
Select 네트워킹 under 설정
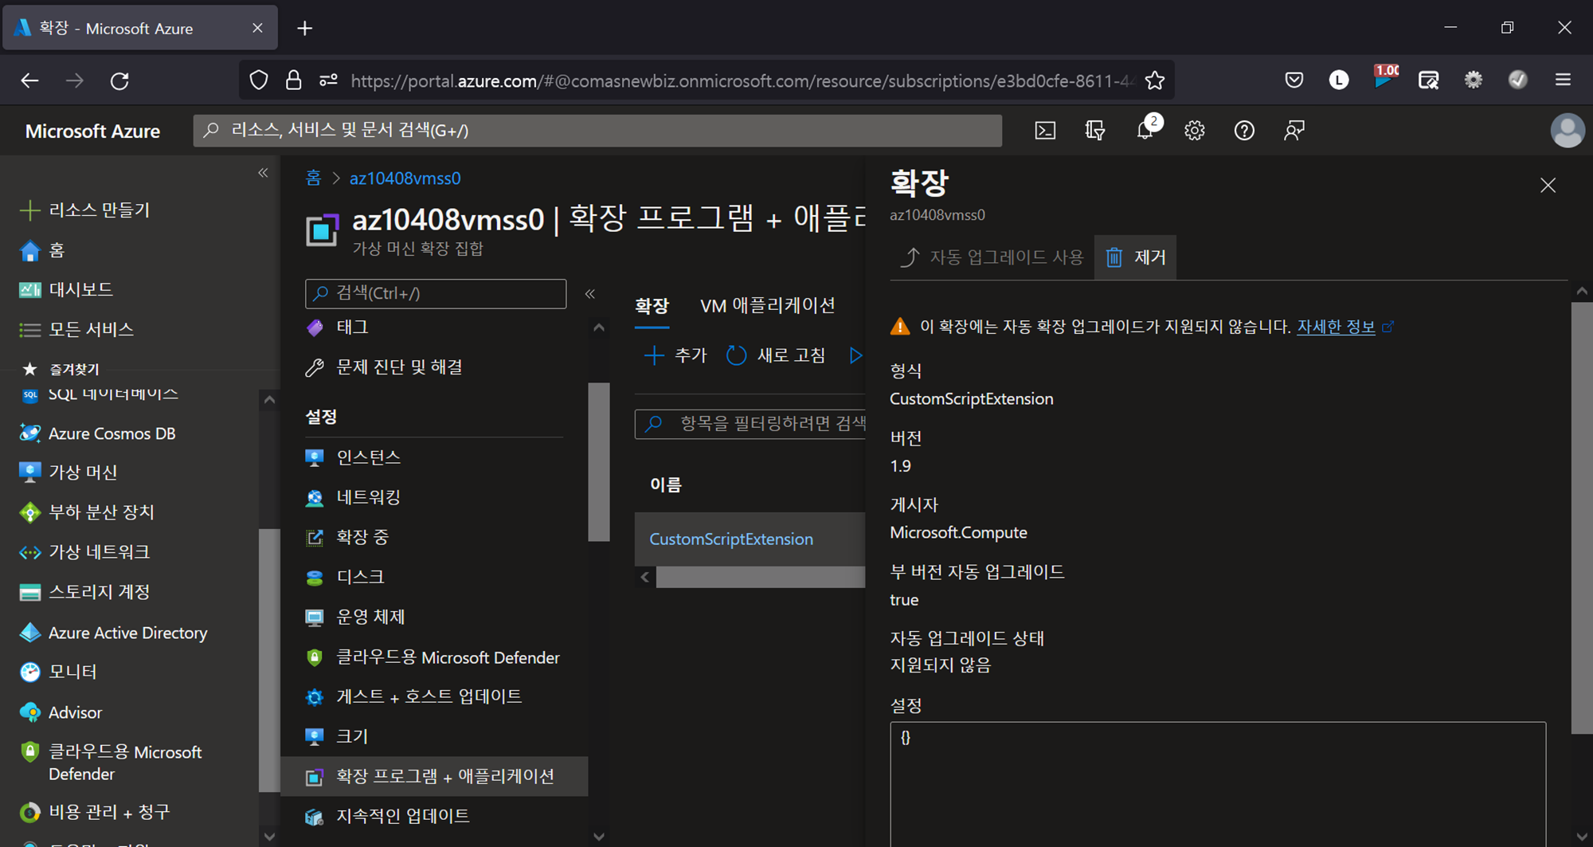[353, 497]
